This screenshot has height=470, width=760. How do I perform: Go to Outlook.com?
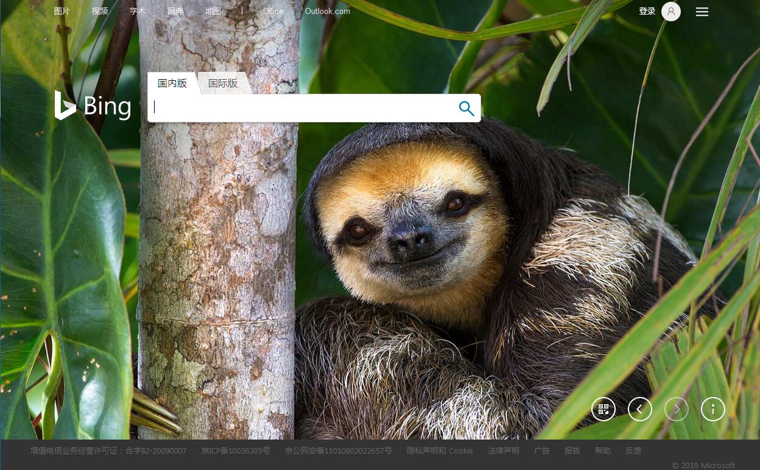328,11
